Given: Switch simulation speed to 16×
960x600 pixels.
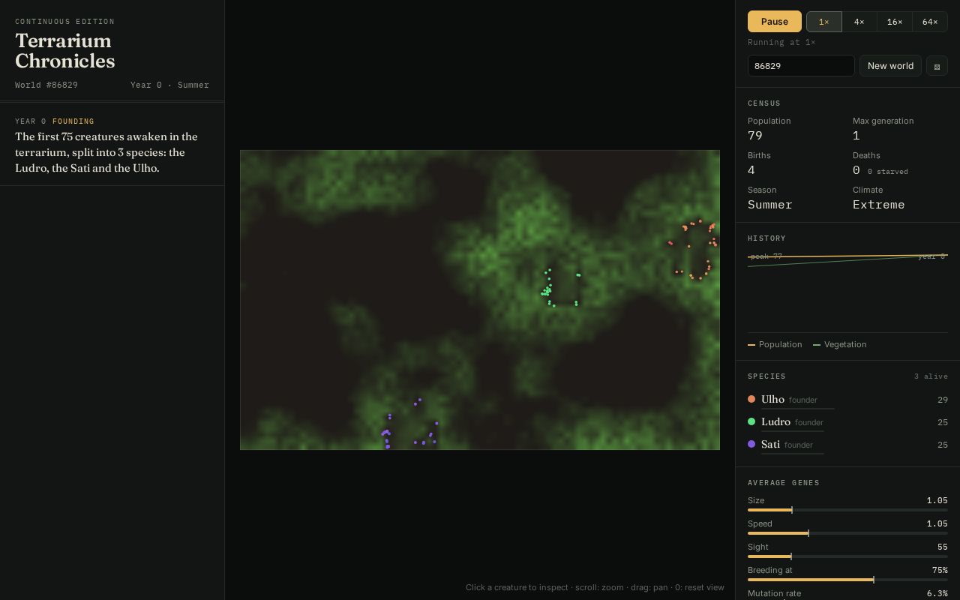Looking at the screenshot, I should [x=895, y=22].
